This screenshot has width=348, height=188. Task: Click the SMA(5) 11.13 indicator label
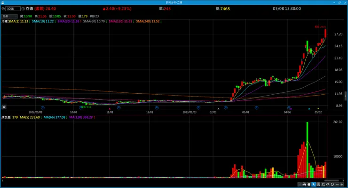[x=19, y=22]
